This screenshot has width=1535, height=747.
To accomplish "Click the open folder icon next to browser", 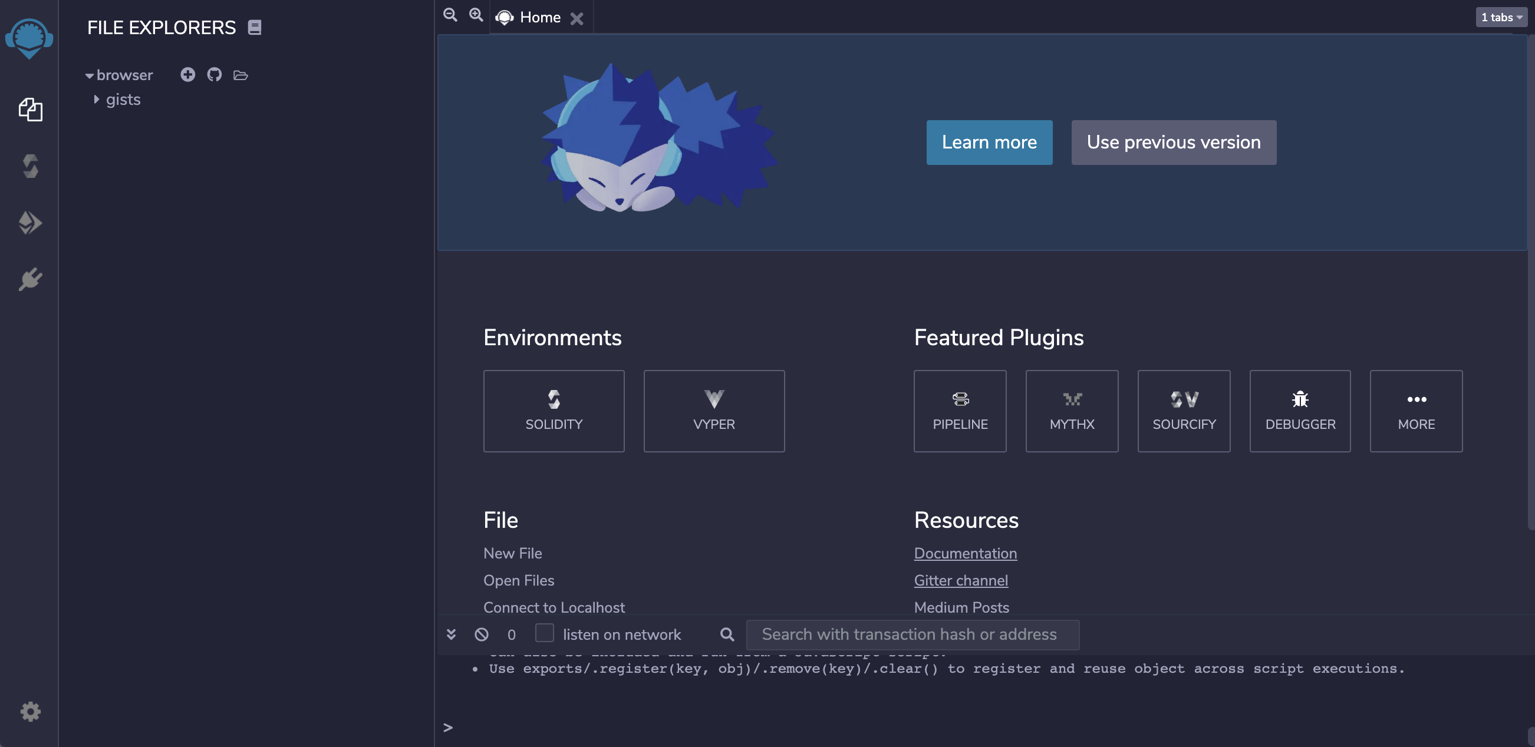I will pyautogui.click(x=241, y=75).
